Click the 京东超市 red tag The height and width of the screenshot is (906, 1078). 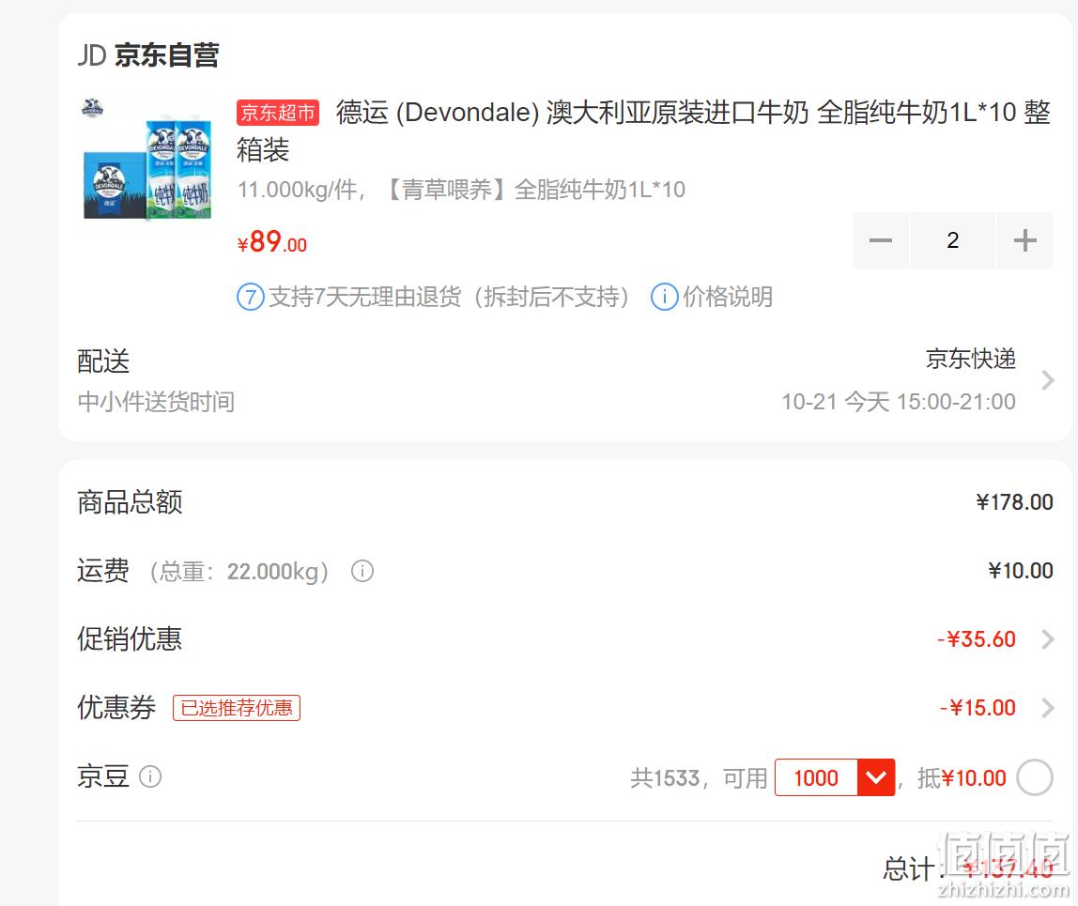coord(278,113)
